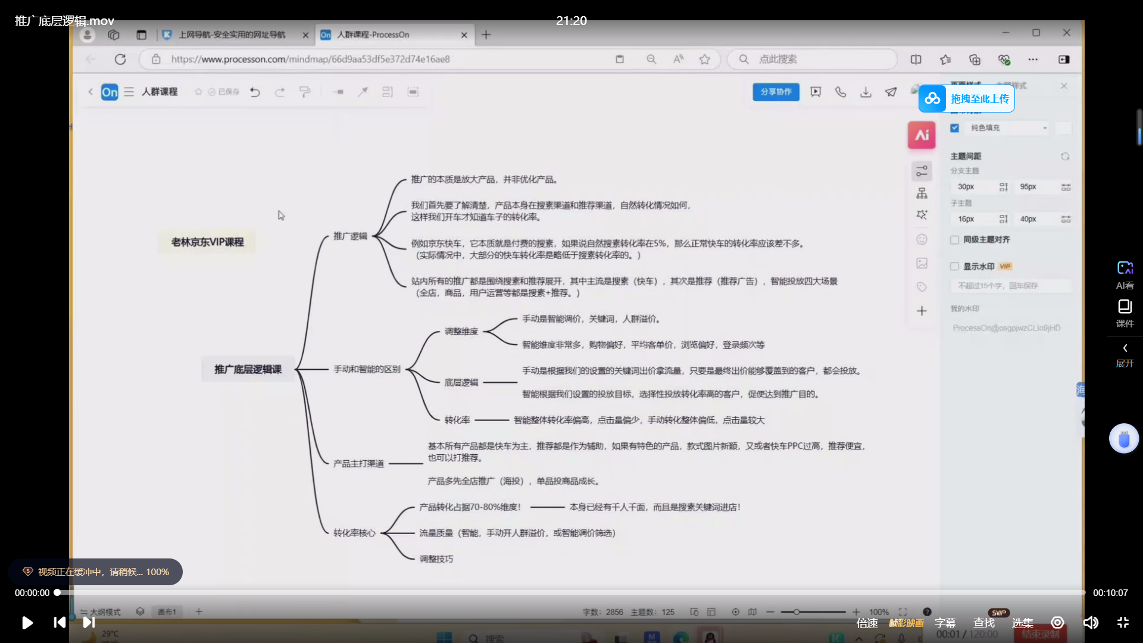Open the 选集 episode list
Screen dimensions: 1143x643
[x=1022, y=623]
